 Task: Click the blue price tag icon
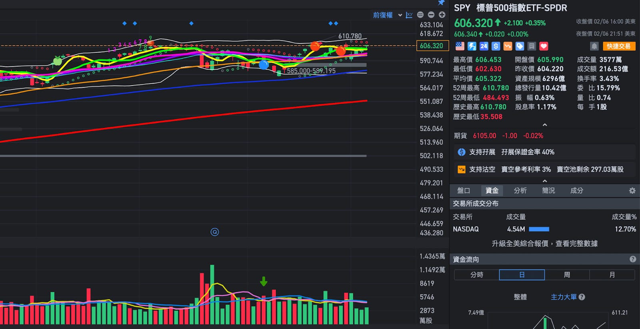pyautogui.click(x=520, y=46)
